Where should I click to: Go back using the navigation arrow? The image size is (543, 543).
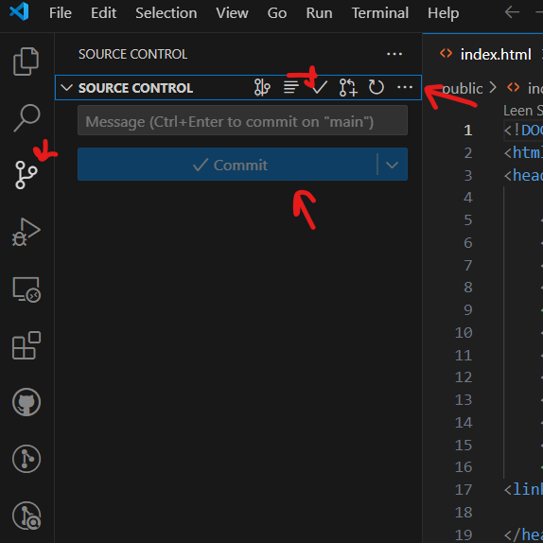[512, 12]
